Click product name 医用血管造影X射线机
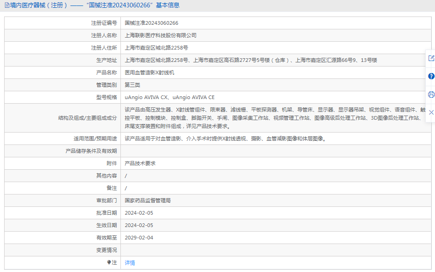 [x=150, y=73]
